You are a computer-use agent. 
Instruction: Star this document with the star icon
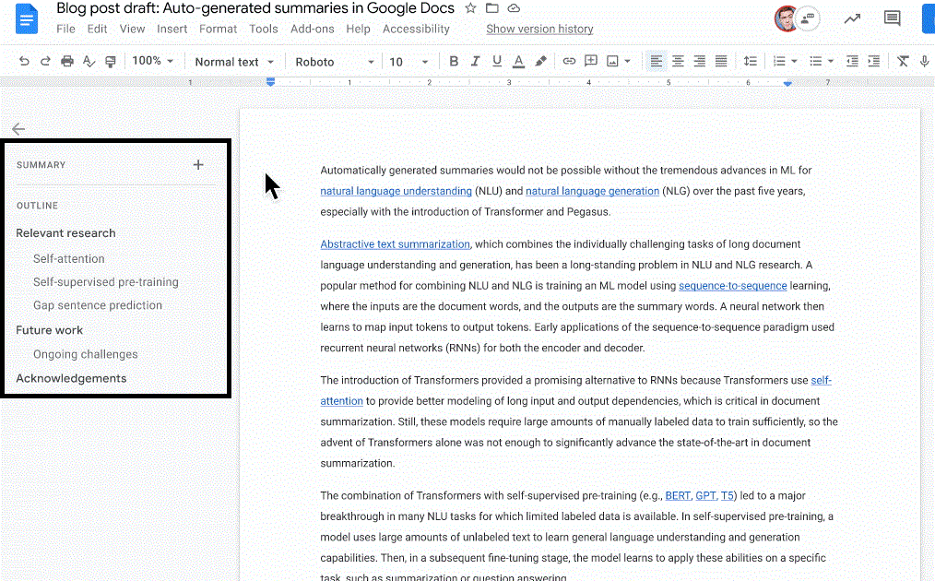tap(470, 8)
